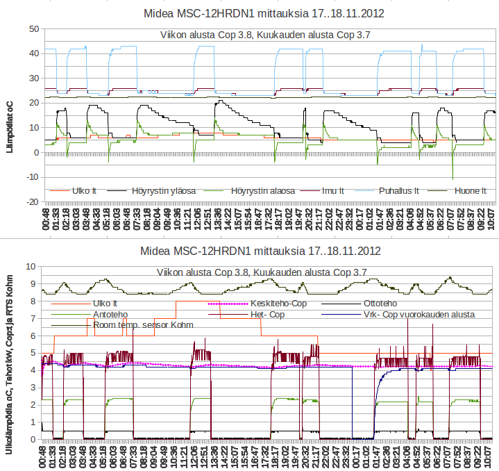Click the 5 tick label on lower chart
499x471 pixels.
(x=33, y=353)
